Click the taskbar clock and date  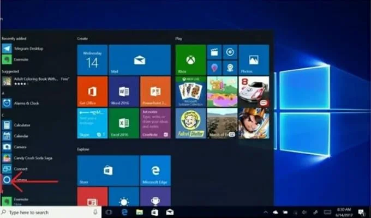[344, 213]
